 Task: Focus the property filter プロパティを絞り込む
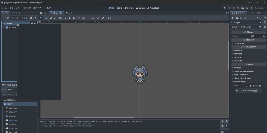246,27
